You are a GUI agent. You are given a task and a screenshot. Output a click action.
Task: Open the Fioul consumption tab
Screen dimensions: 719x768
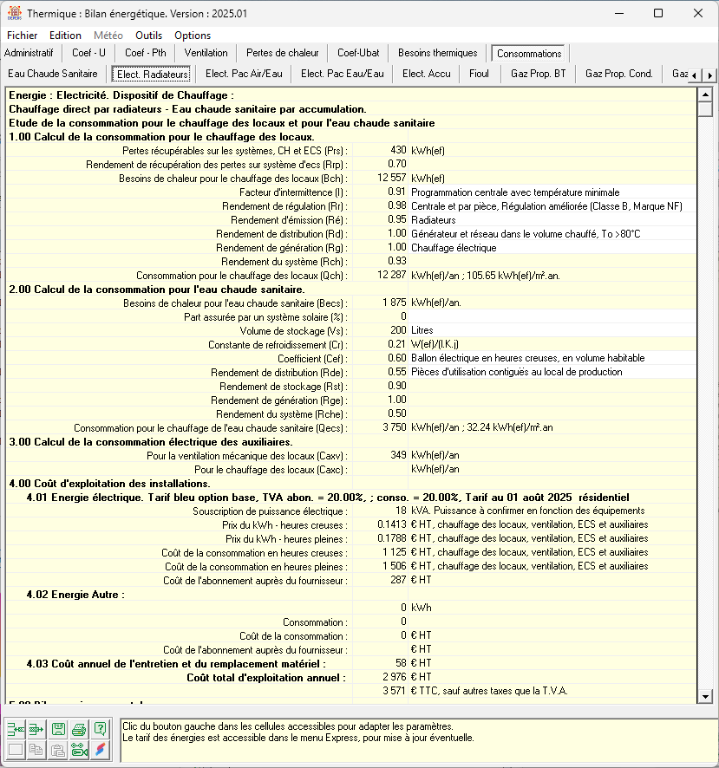coord(479,74)
